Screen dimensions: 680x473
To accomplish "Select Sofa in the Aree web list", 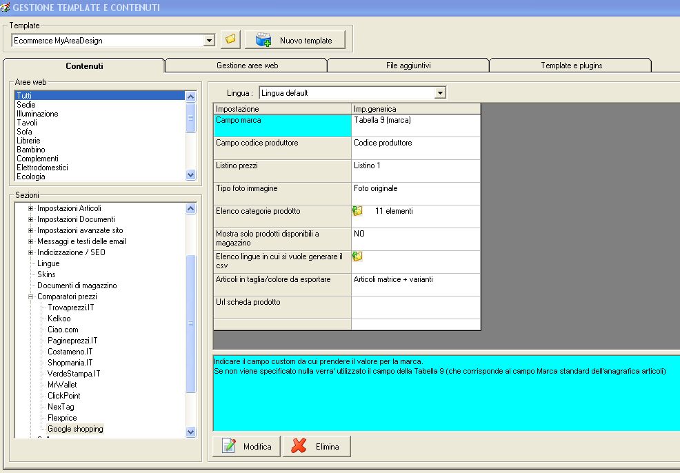I will coord(100,132).
